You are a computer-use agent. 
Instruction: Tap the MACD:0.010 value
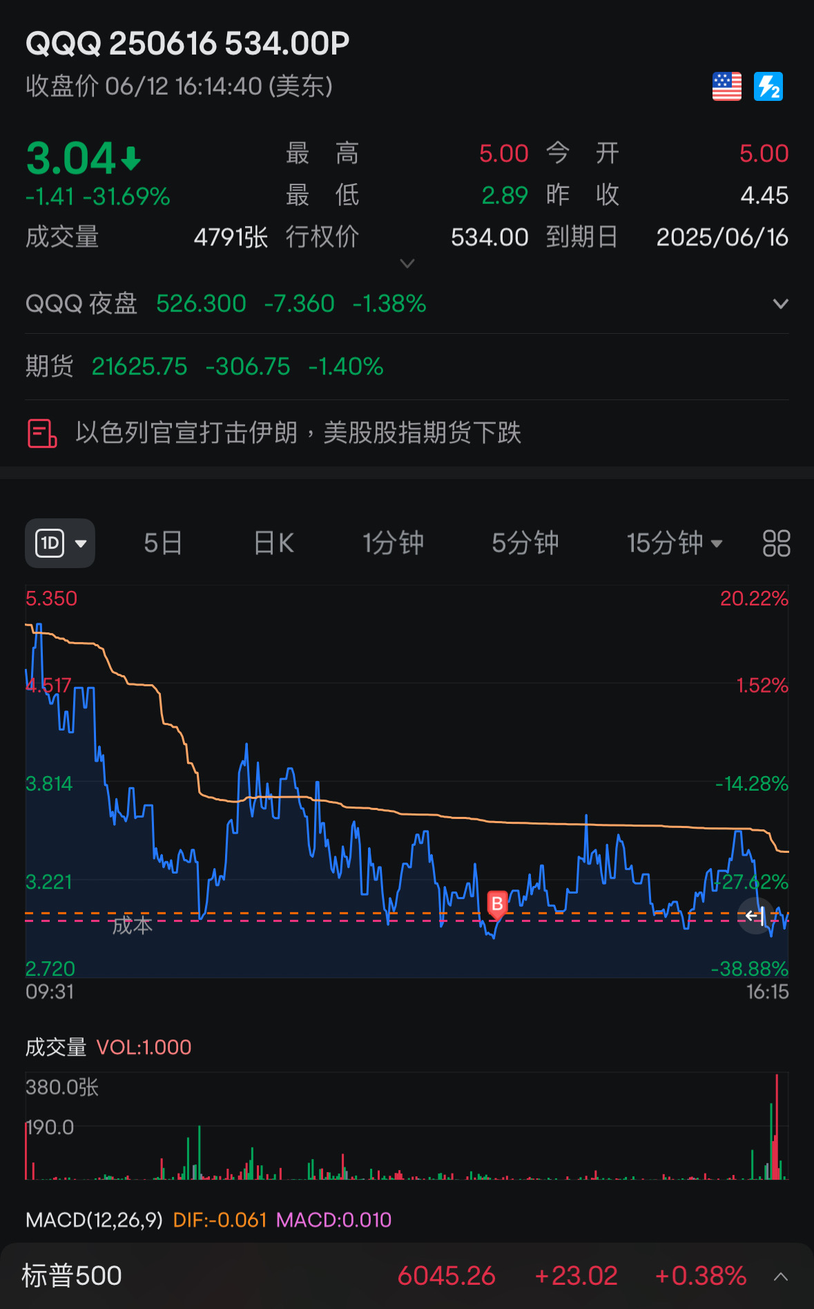(334, 1220)
